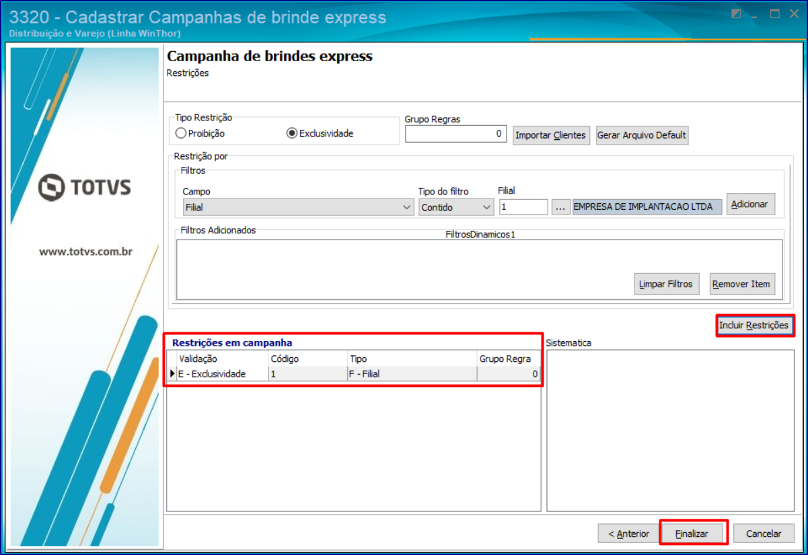Click the Tipo column header
The image size is (808, 555).
tap(412, 359)
